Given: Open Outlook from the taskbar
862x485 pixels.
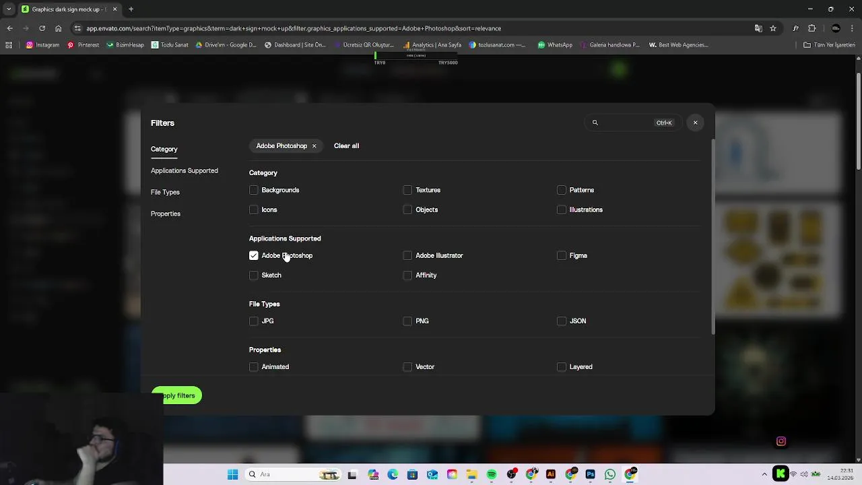Looking at the screenshot, I should [x=432, y=474].
